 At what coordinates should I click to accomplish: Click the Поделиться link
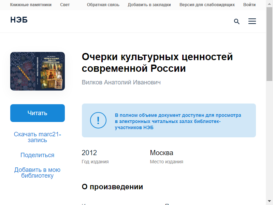(x=38, y=155)
